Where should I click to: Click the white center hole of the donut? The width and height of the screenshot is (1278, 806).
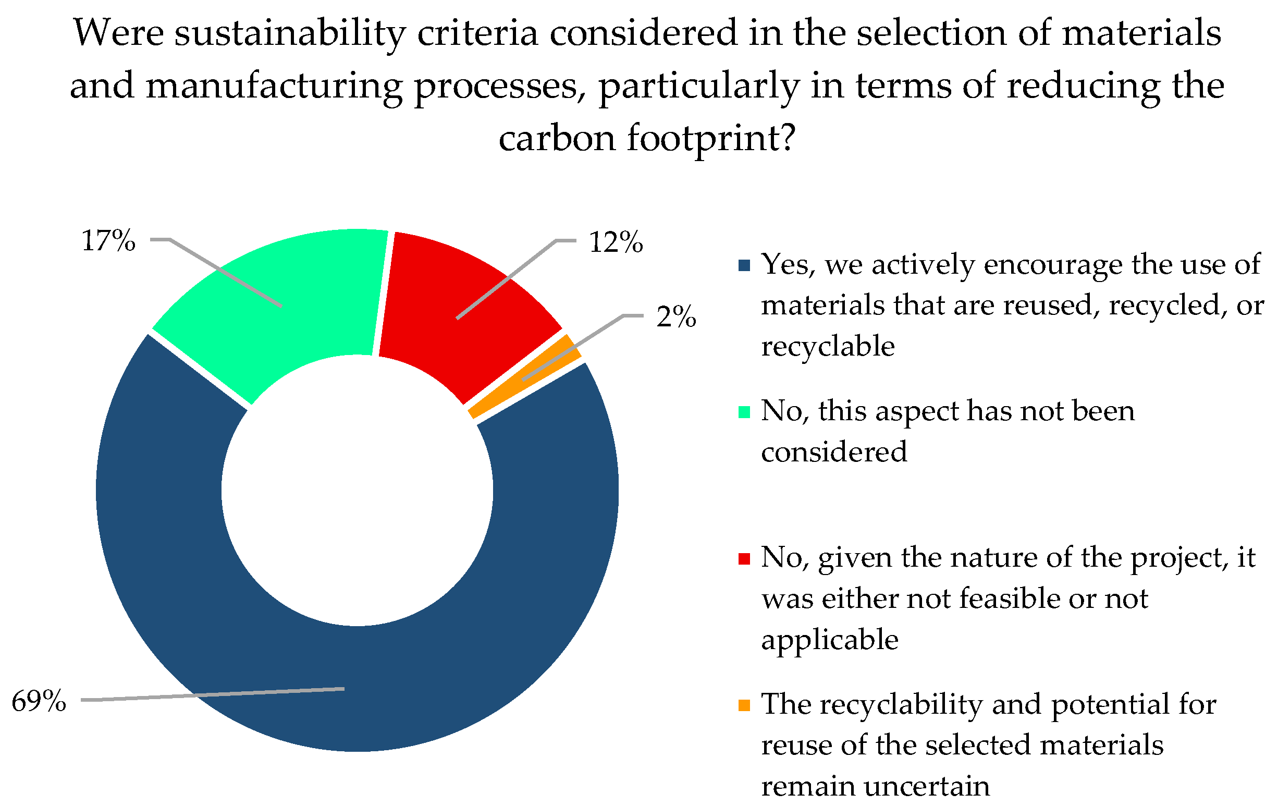357,490
